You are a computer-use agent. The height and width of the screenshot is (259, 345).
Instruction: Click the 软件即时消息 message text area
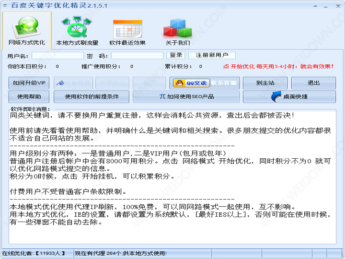tap(172, 177)
